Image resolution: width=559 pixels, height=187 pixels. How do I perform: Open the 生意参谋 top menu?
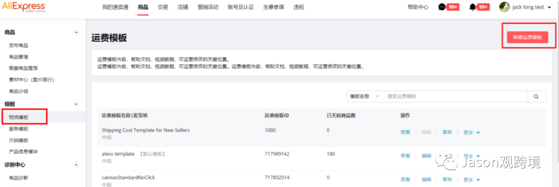(273, 7)
